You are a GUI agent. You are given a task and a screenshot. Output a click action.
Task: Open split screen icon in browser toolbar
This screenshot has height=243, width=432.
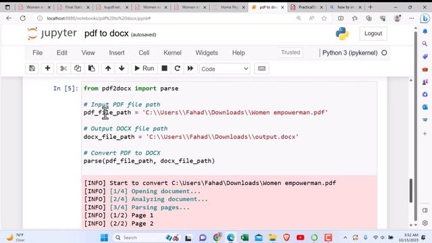click(340, 18)
